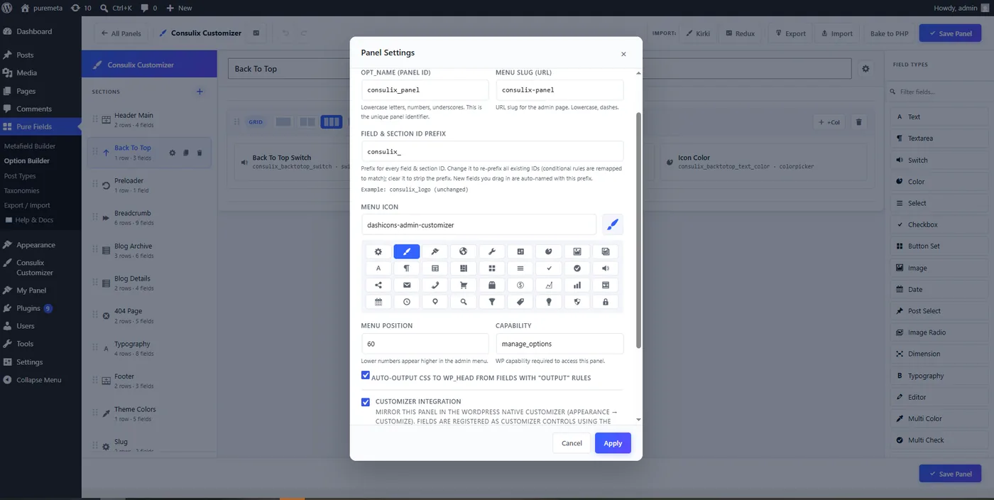The image size is (994, 500).
Task: Select the Preloader section
Action: click(149, 185)
